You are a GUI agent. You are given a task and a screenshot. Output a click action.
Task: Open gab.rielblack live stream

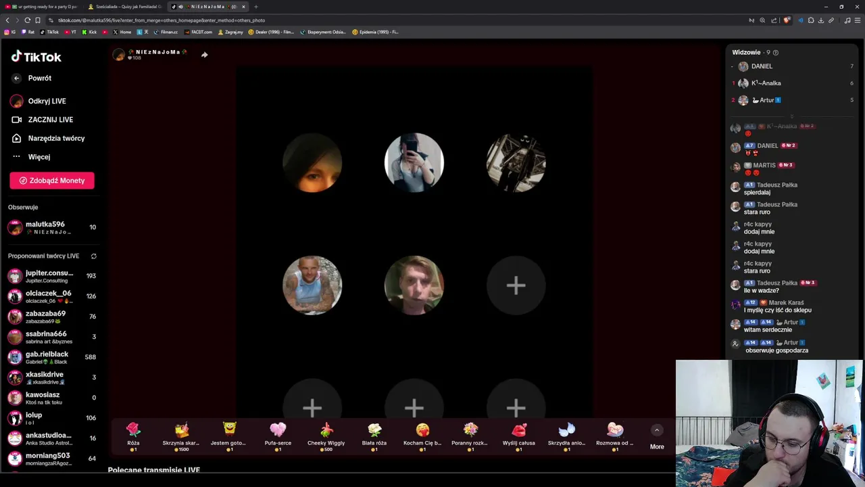click(52, 357)
